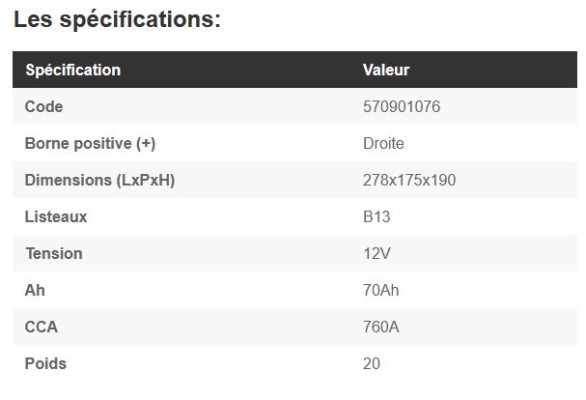Select the weight value in the Poids row
Viewport: 586px width, 400px height.
[x=372, y=363]
